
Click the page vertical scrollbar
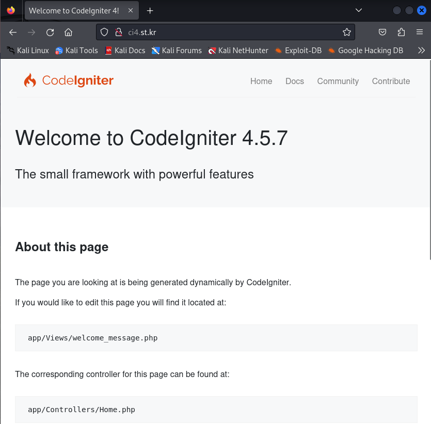click(430, 159)
